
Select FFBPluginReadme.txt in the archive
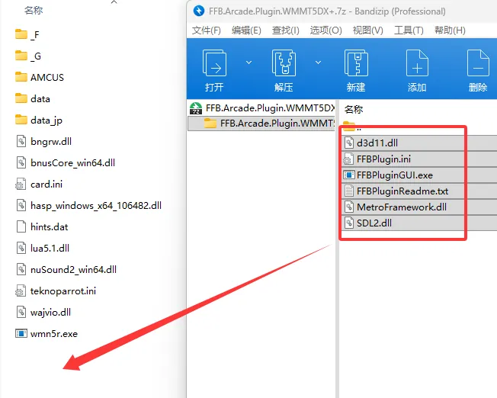[402, 191]
